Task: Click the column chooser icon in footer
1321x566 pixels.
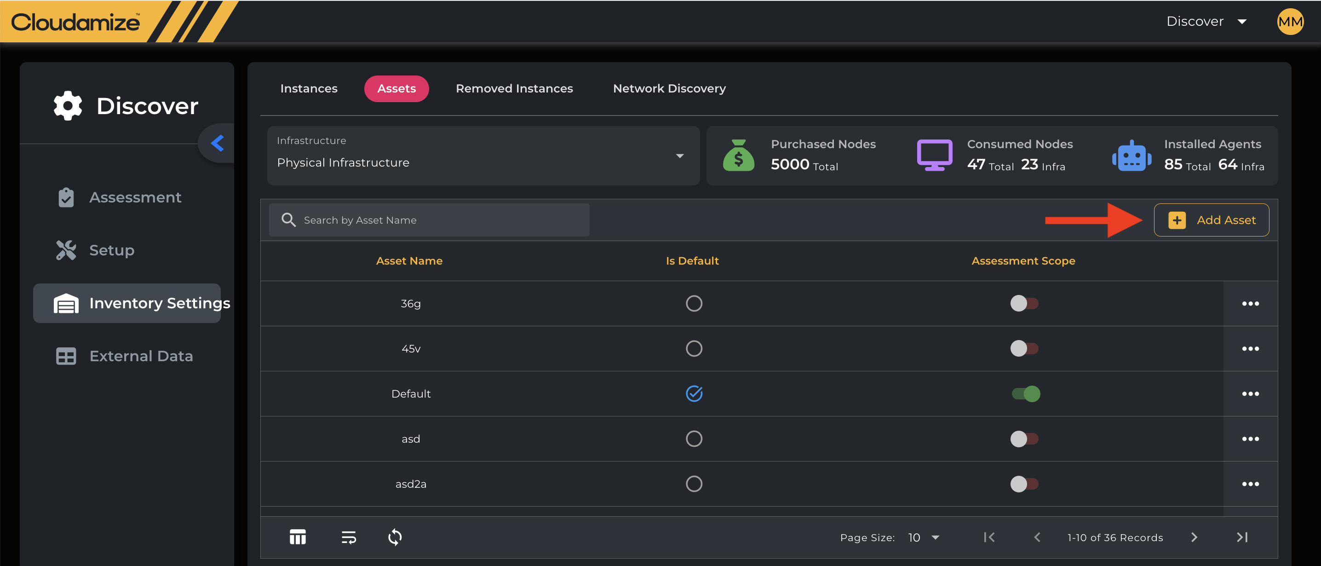Action: point(298,537)
